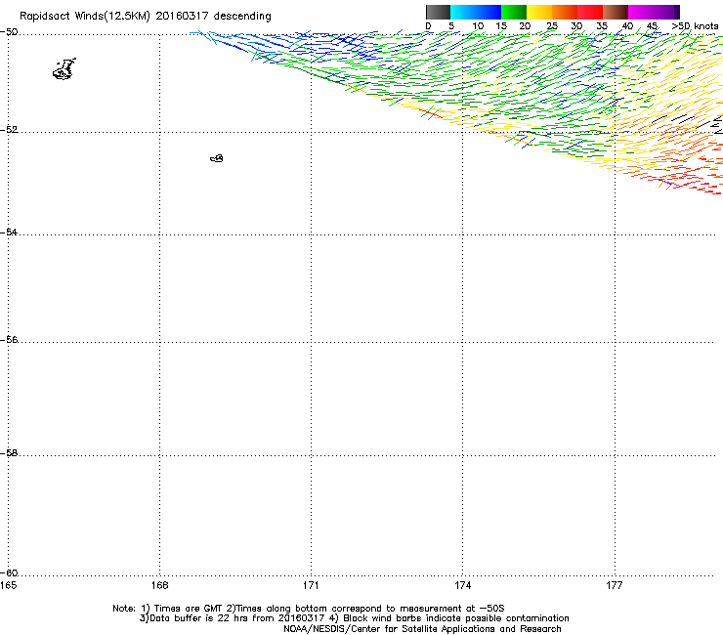Image resolution: width=723 pixels, height=635 pixels.
Task: Click the '10' legend scale label
Action: click(478, 26)
